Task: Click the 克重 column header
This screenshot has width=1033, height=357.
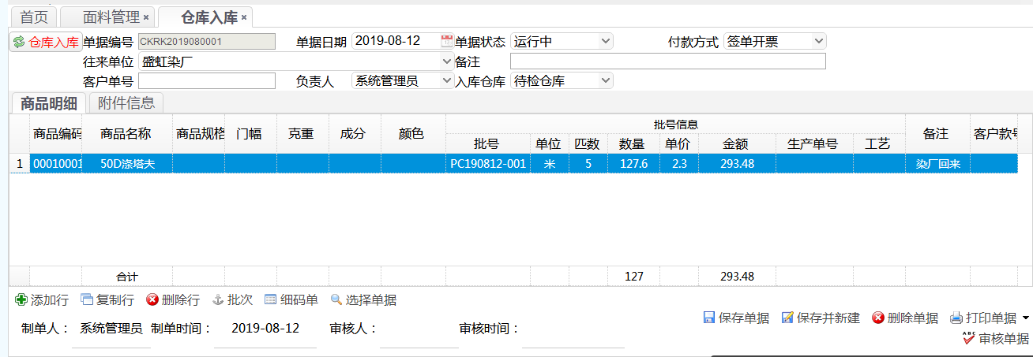Action: coord(302,134)
